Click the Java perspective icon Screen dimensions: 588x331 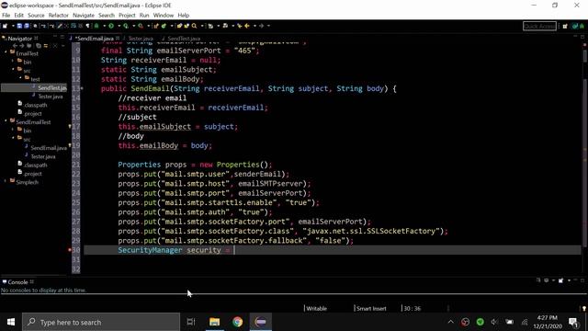[x=575, y=27]
